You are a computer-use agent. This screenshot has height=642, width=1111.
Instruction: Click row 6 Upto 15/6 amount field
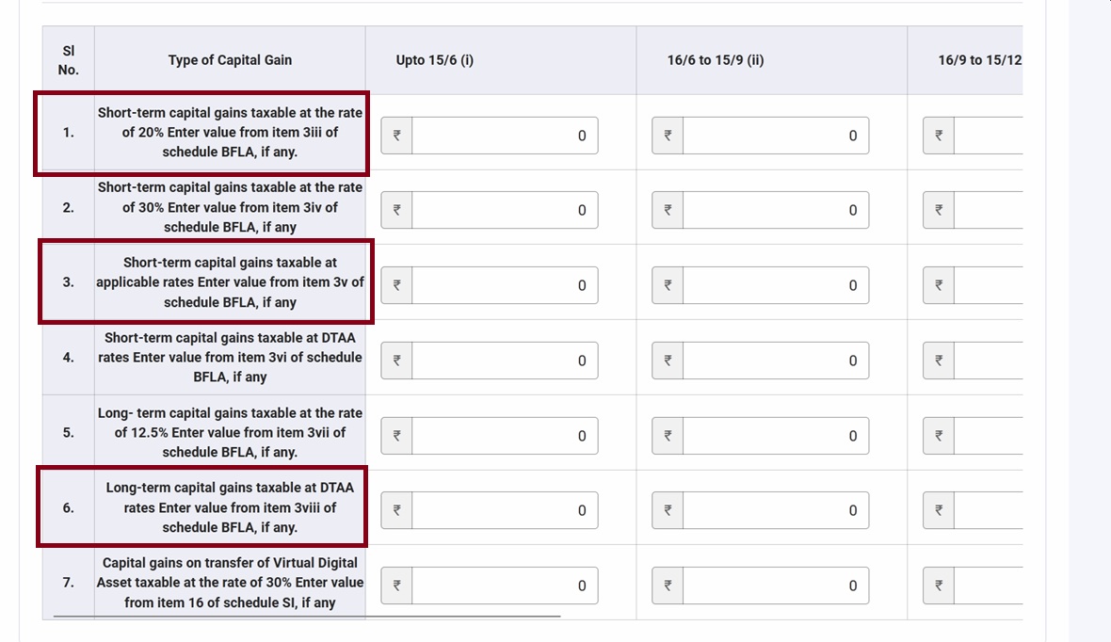pyautogui.click(x=505, y=510)
